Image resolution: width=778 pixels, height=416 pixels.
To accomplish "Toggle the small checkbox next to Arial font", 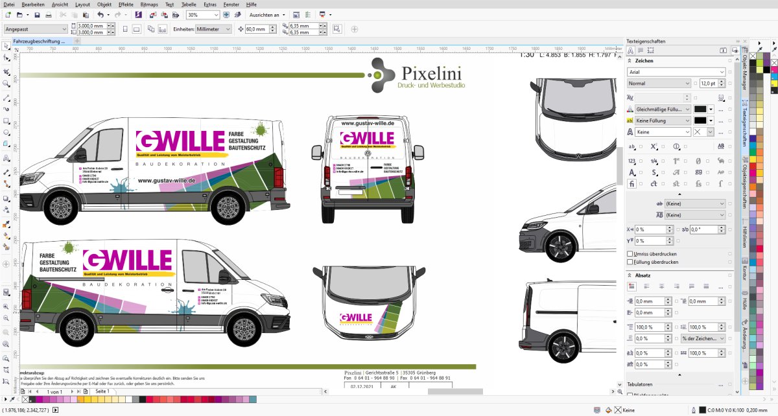I will [x=730, y=72].
